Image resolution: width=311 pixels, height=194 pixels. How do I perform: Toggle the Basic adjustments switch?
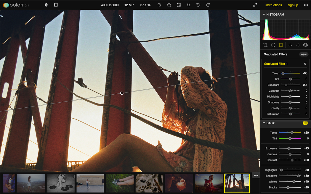coord(305,123)
